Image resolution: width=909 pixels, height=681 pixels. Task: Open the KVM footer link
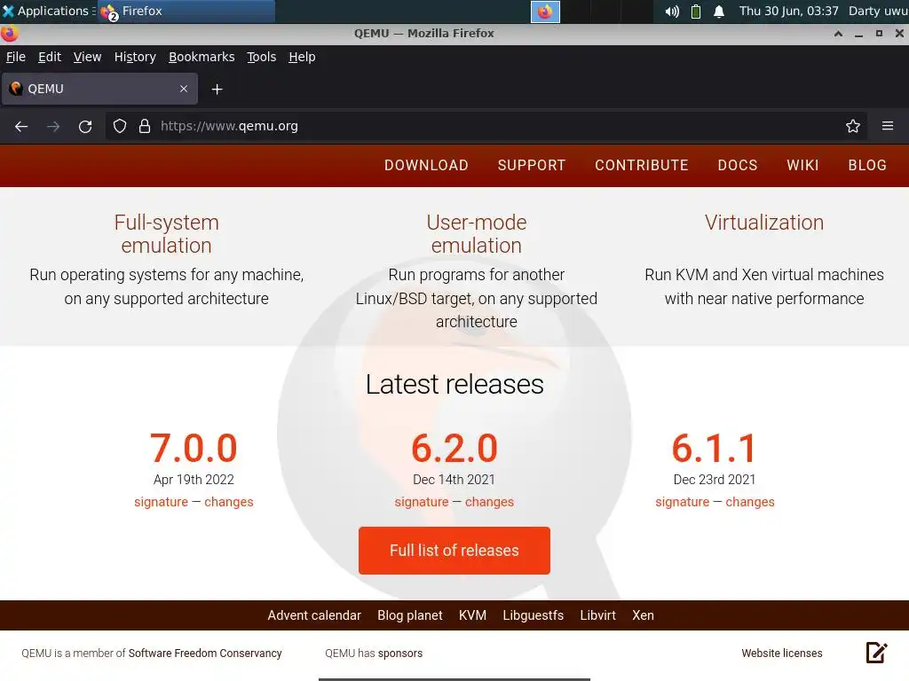(x=472, y=615)
